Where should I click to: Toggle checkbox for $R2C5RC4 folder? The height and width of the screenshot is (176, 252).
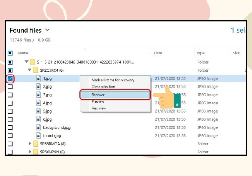point(10,70)
